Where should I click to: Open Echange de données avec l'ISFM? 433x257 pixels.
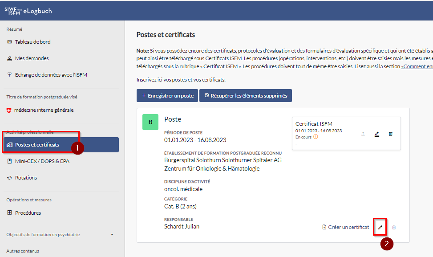(51, 75)
